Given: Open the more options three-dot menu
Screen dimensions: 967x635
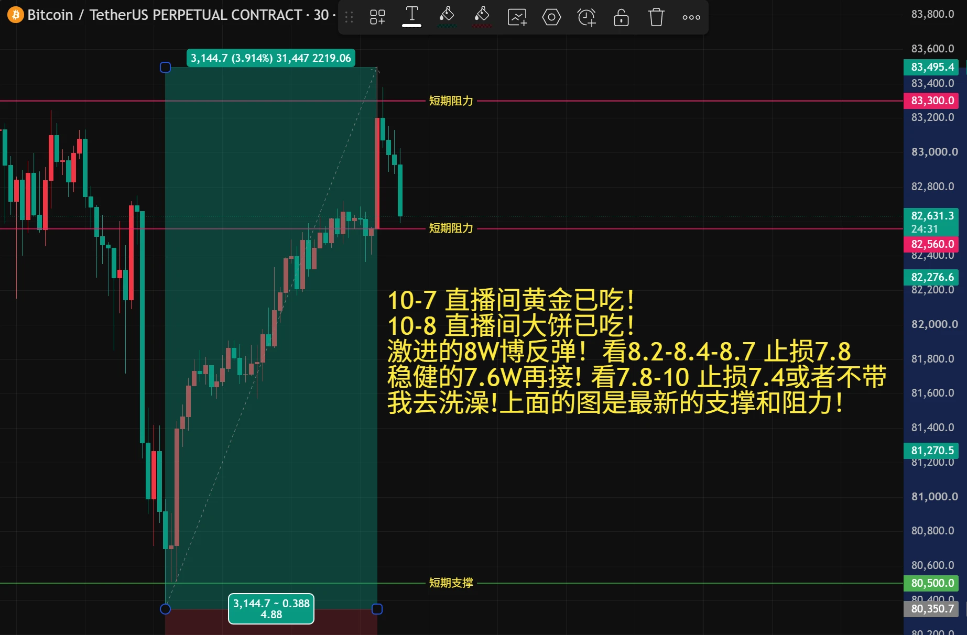Looking at the screenshot, I should point(691,17).
